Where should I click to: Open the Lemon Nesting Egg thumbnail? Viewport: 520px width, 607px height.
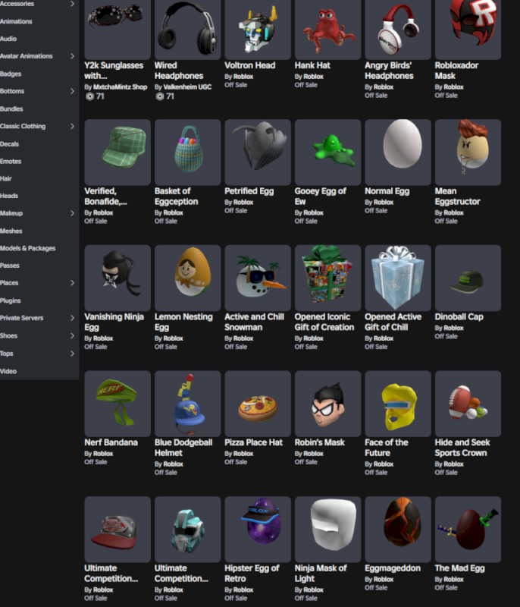tap(187, 278)
